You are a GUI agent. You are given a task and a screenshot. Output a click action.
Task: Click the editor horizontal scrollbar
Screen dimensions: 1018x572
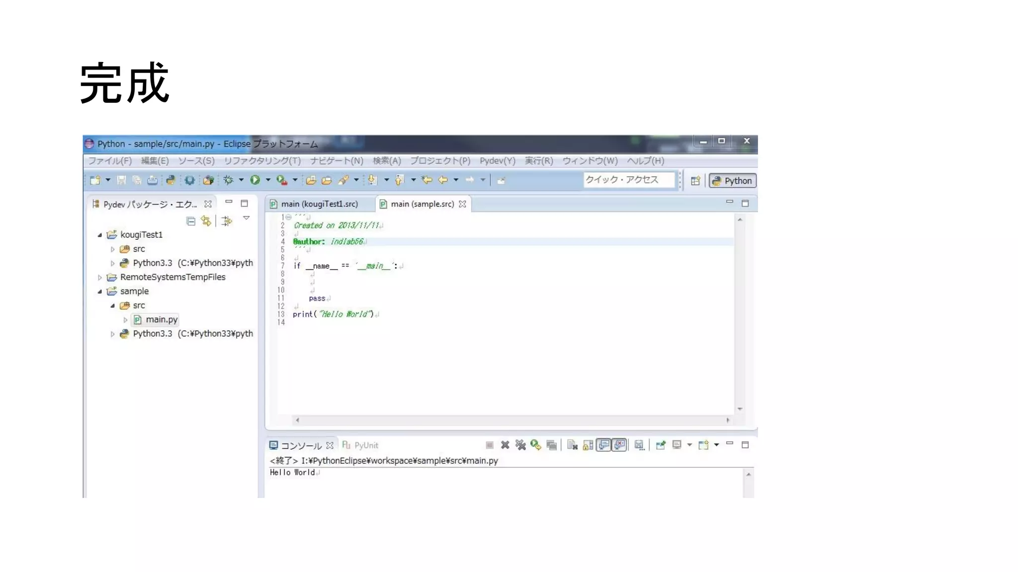[x=512, y=420]
